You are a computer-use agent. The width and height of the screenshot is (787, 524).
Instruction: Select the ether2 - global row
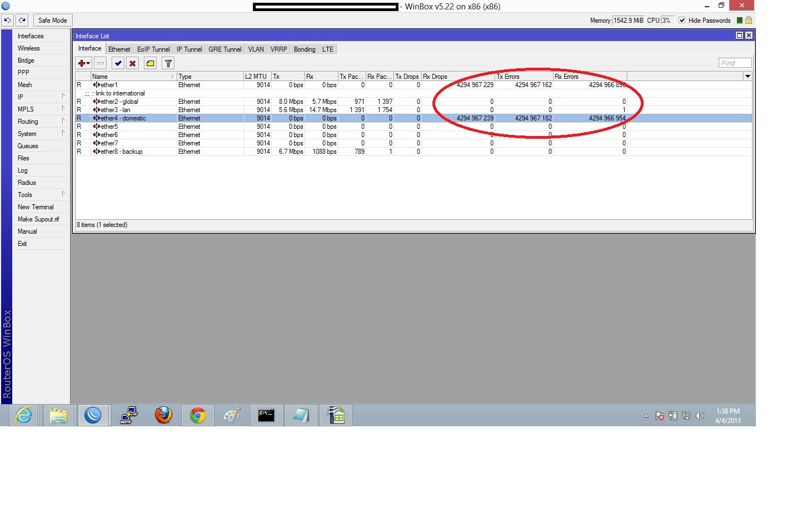(414, 102)
